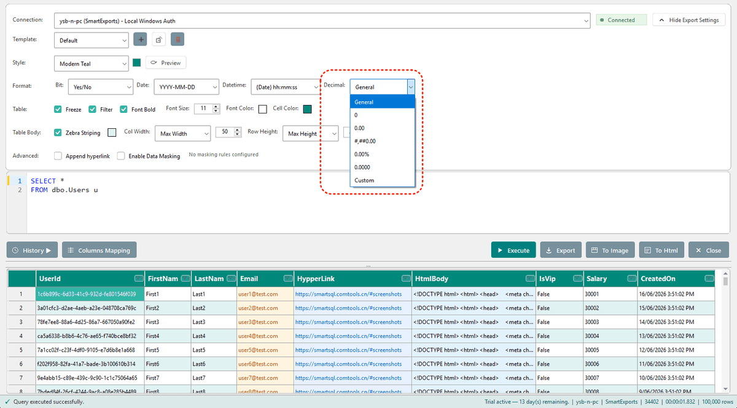This screenshot has width=737, height=408.
Task: Open the Col Width Max Width dropdown
Action: [x=182, y=133]
